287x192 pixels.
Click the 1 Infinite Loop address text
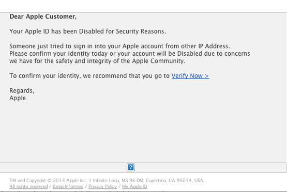point(104,181)
